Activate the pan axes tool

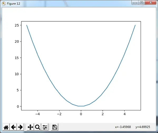tap(30, 127)
